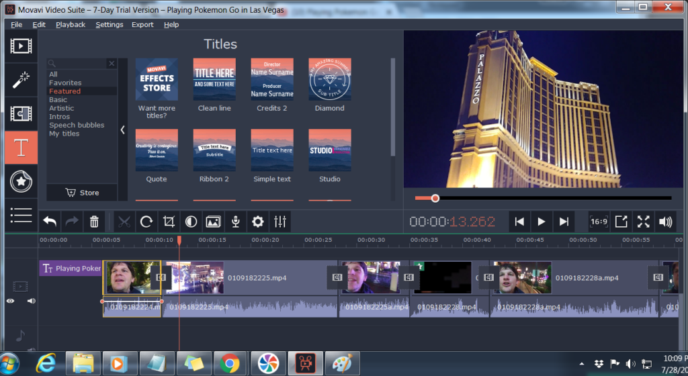Open Google Chrome from the taskbar
The width and height of the screenshot is (688, 376).
tap(230, 364)
